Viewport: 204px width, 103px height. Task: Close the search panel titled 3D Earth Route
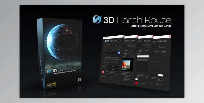point(124,36)
